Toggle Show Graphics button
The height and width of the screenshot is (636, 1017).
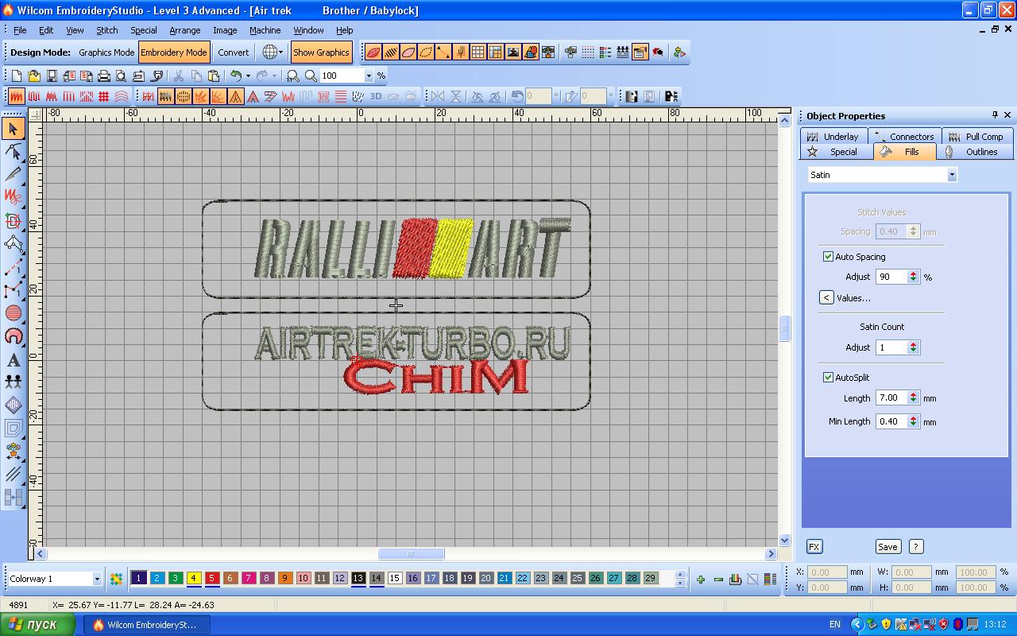(321, 52)
